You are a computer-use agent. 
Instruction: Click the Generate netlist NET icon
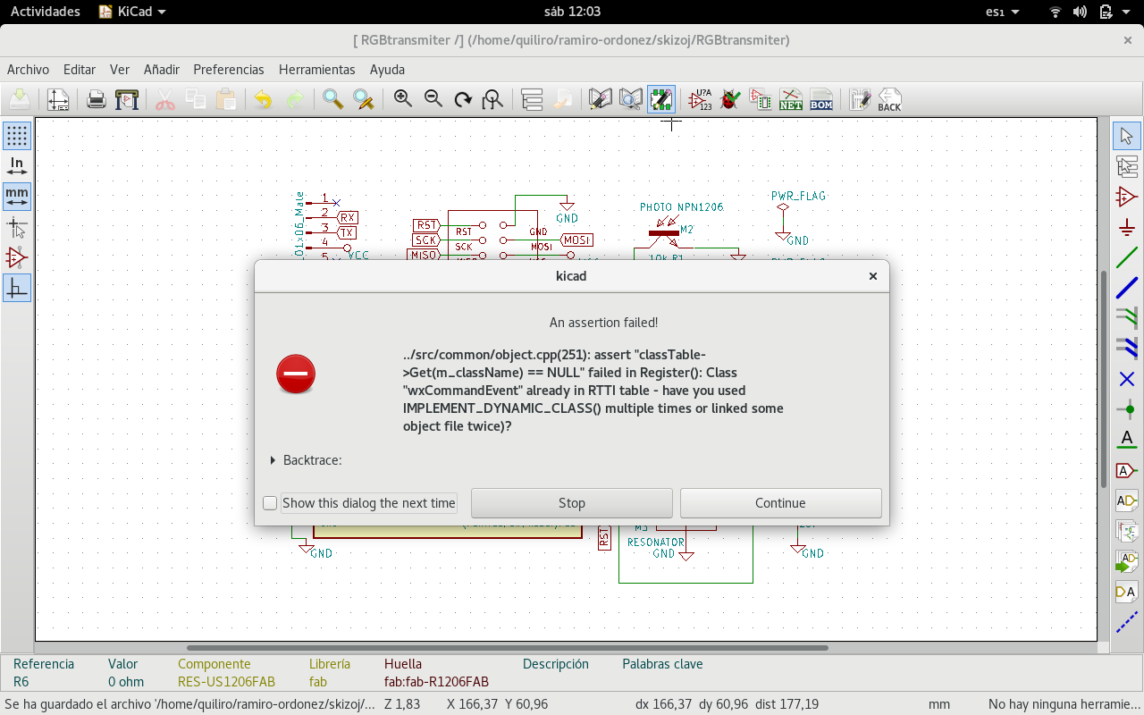791,99
